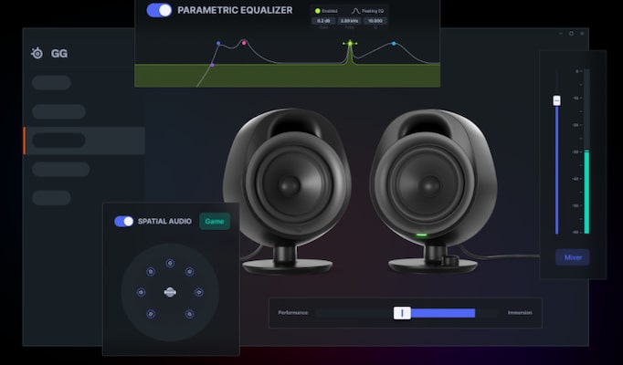The image size is (623, 365).
Task: Click the Mixer button
Action: pos(573,257)
